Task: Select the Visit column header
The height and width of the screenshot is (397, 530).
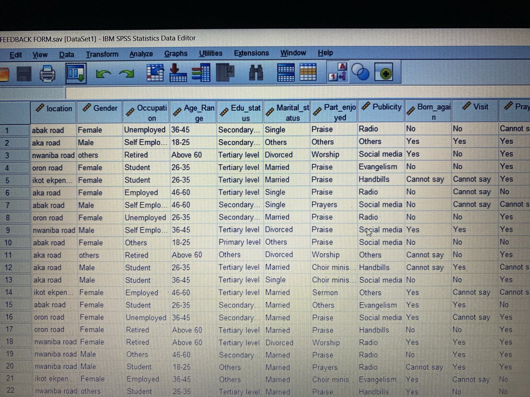Action: click(x=475, y=111)
